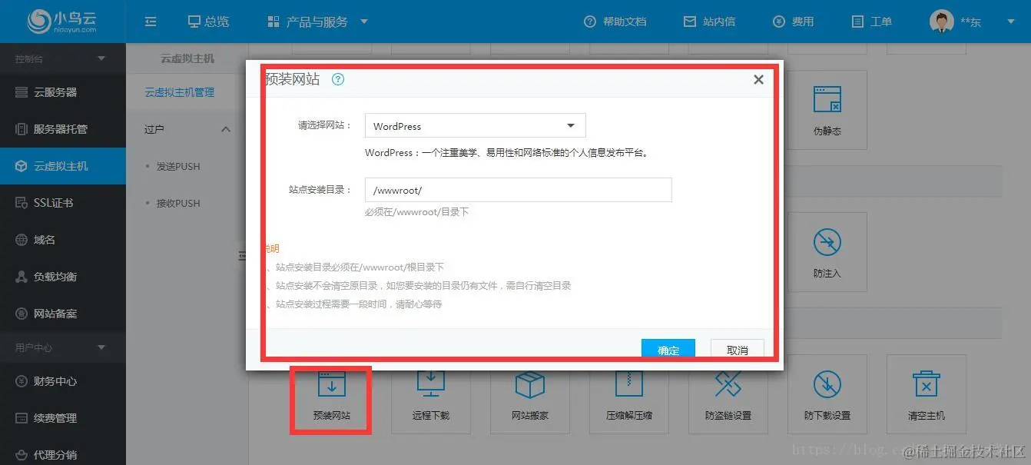Toggle the sidebar collapse icon
The height and width of the screenshot is (465, 1031).
click(151, 22)
